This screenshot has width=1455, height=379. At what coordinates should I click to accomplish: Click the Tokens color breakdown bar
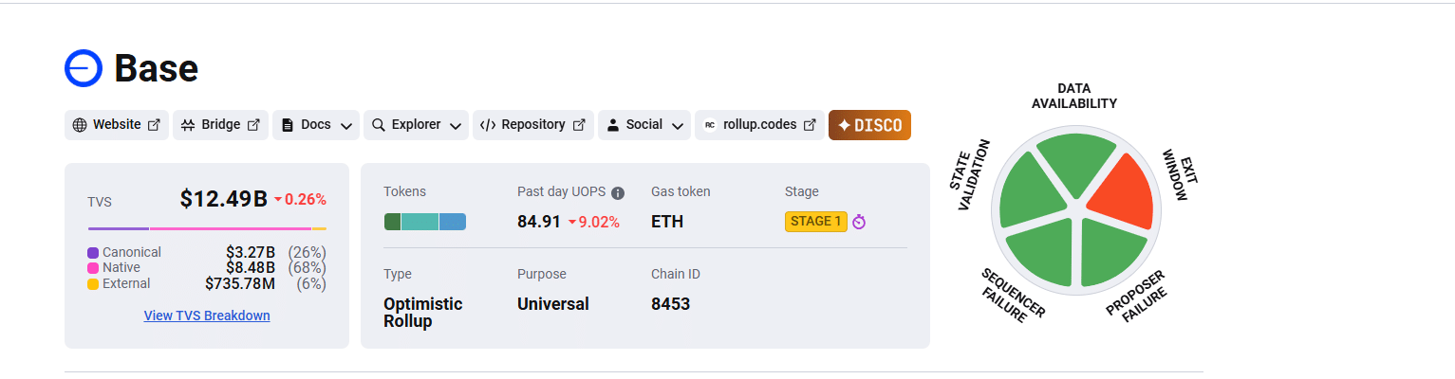coord(424,222)
